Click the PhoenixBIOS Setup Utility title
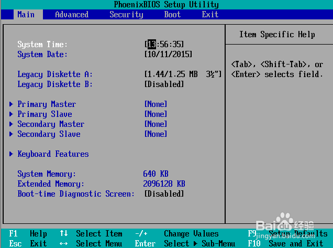333x248 pixels. point(167,5)
